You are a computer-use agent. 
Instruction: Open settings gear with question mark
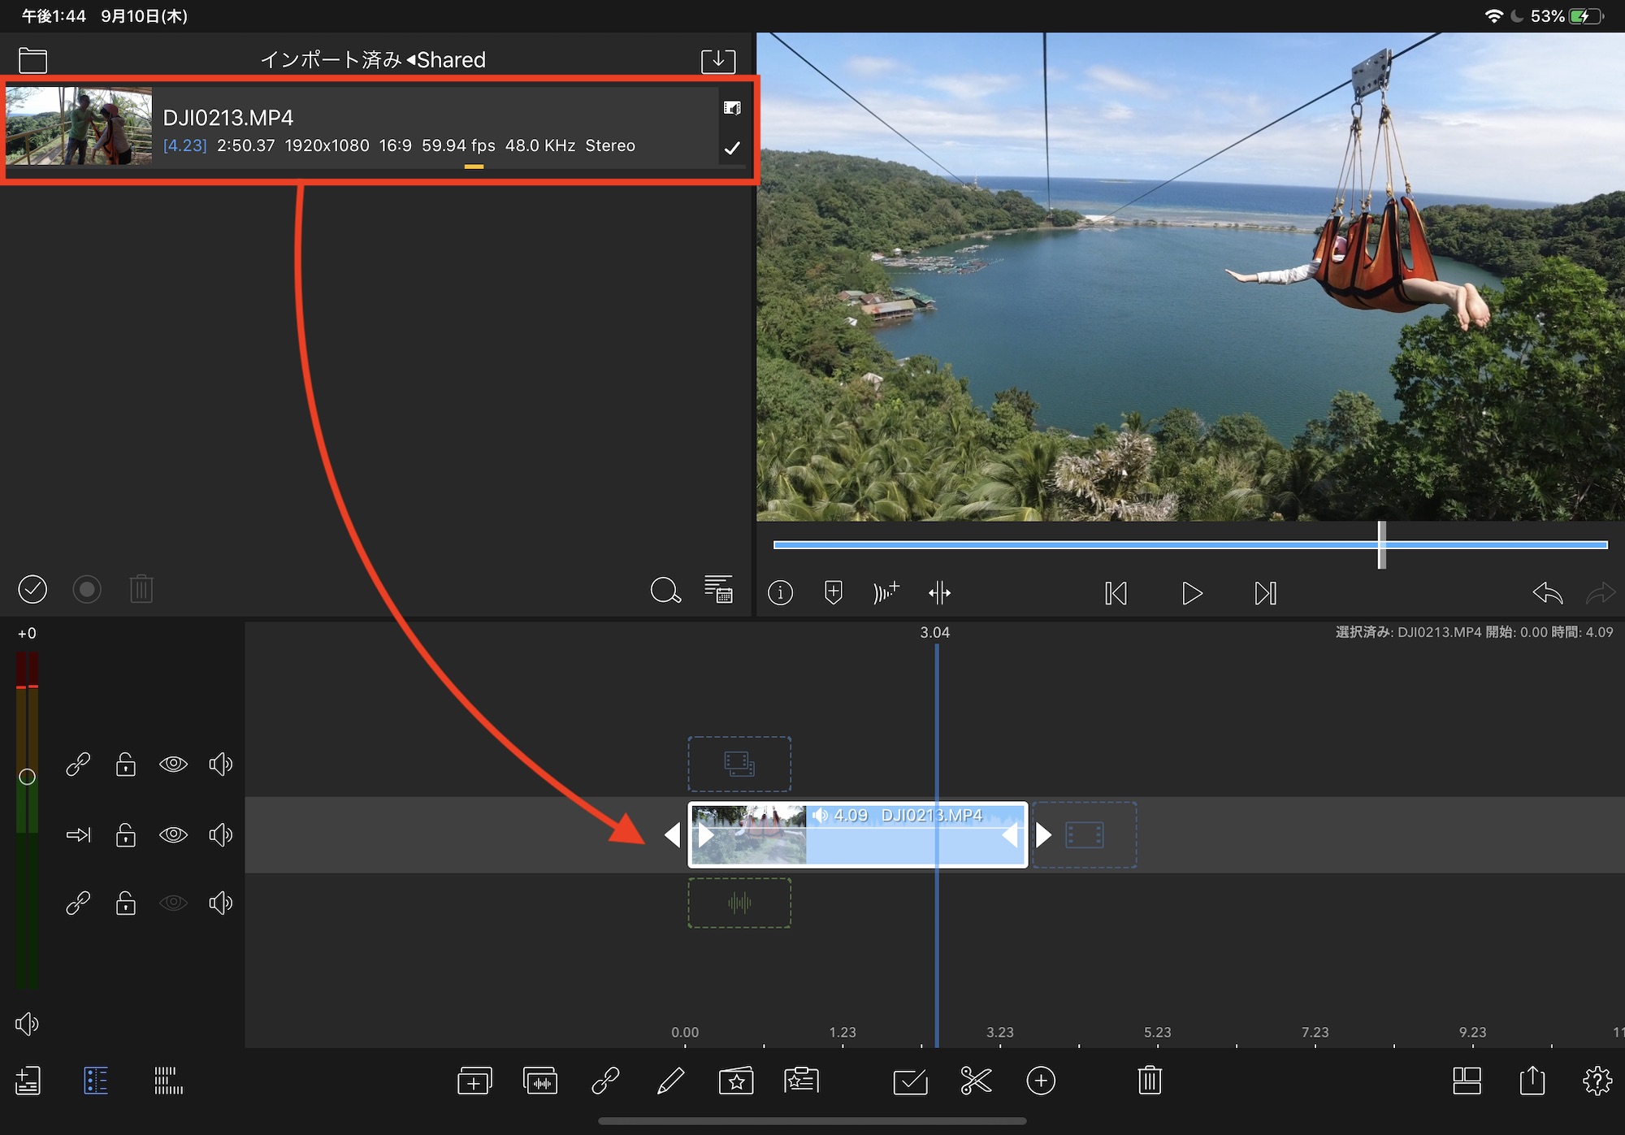click(1597, 1081)
